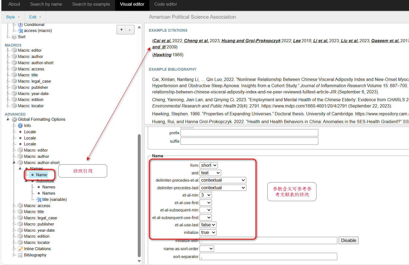Click the cube icon beside Macro: locator under MACROS
Screen dimensions: 409x265
(14, 106)
